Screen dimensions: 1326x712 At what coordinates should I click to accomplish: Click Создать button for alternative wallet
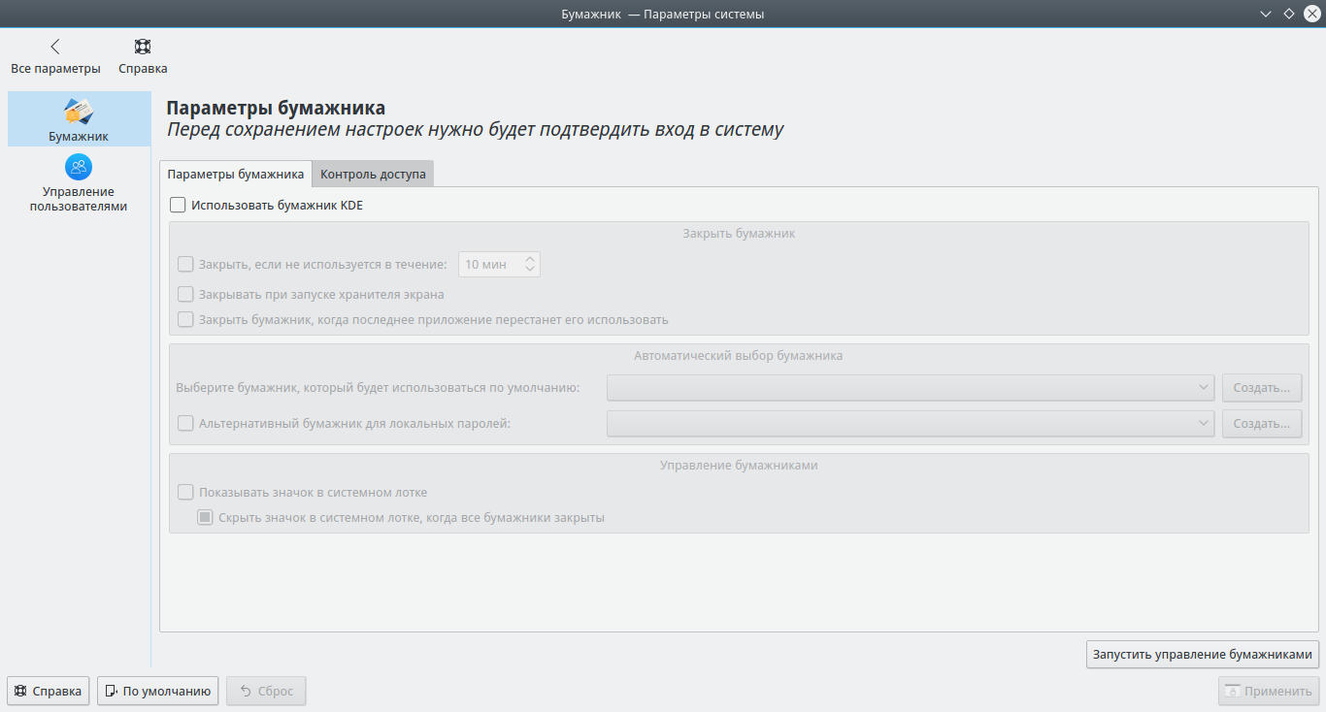[1261, 423]
